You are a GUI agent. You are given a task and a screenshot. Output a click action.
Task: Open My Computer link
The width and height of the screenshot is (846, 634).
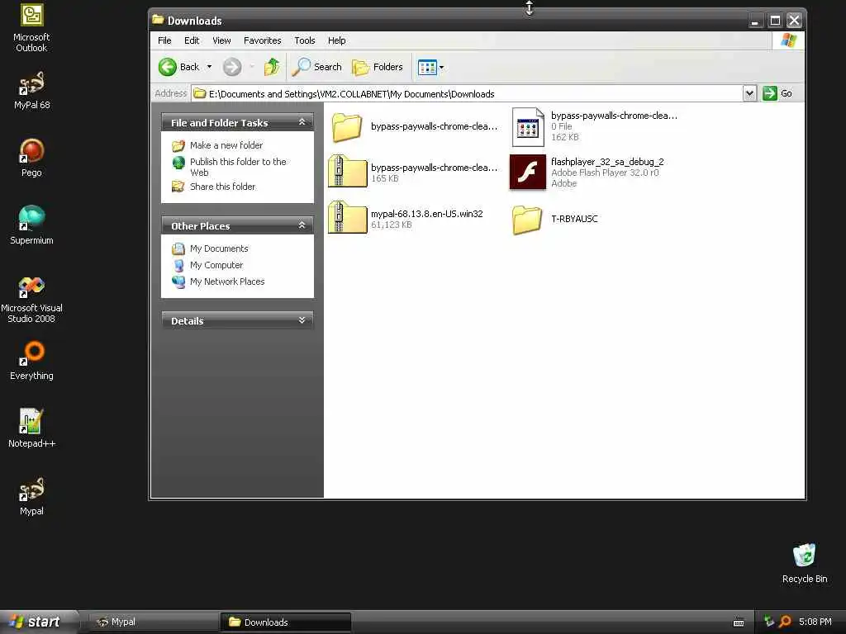click(x=216, y=265)
